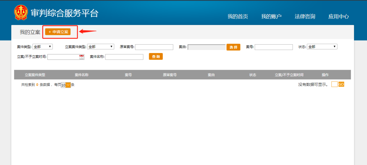Open 应用中心 navigation item
The height and width of the screenshot is (165, 367).
[x=338, y=17]
